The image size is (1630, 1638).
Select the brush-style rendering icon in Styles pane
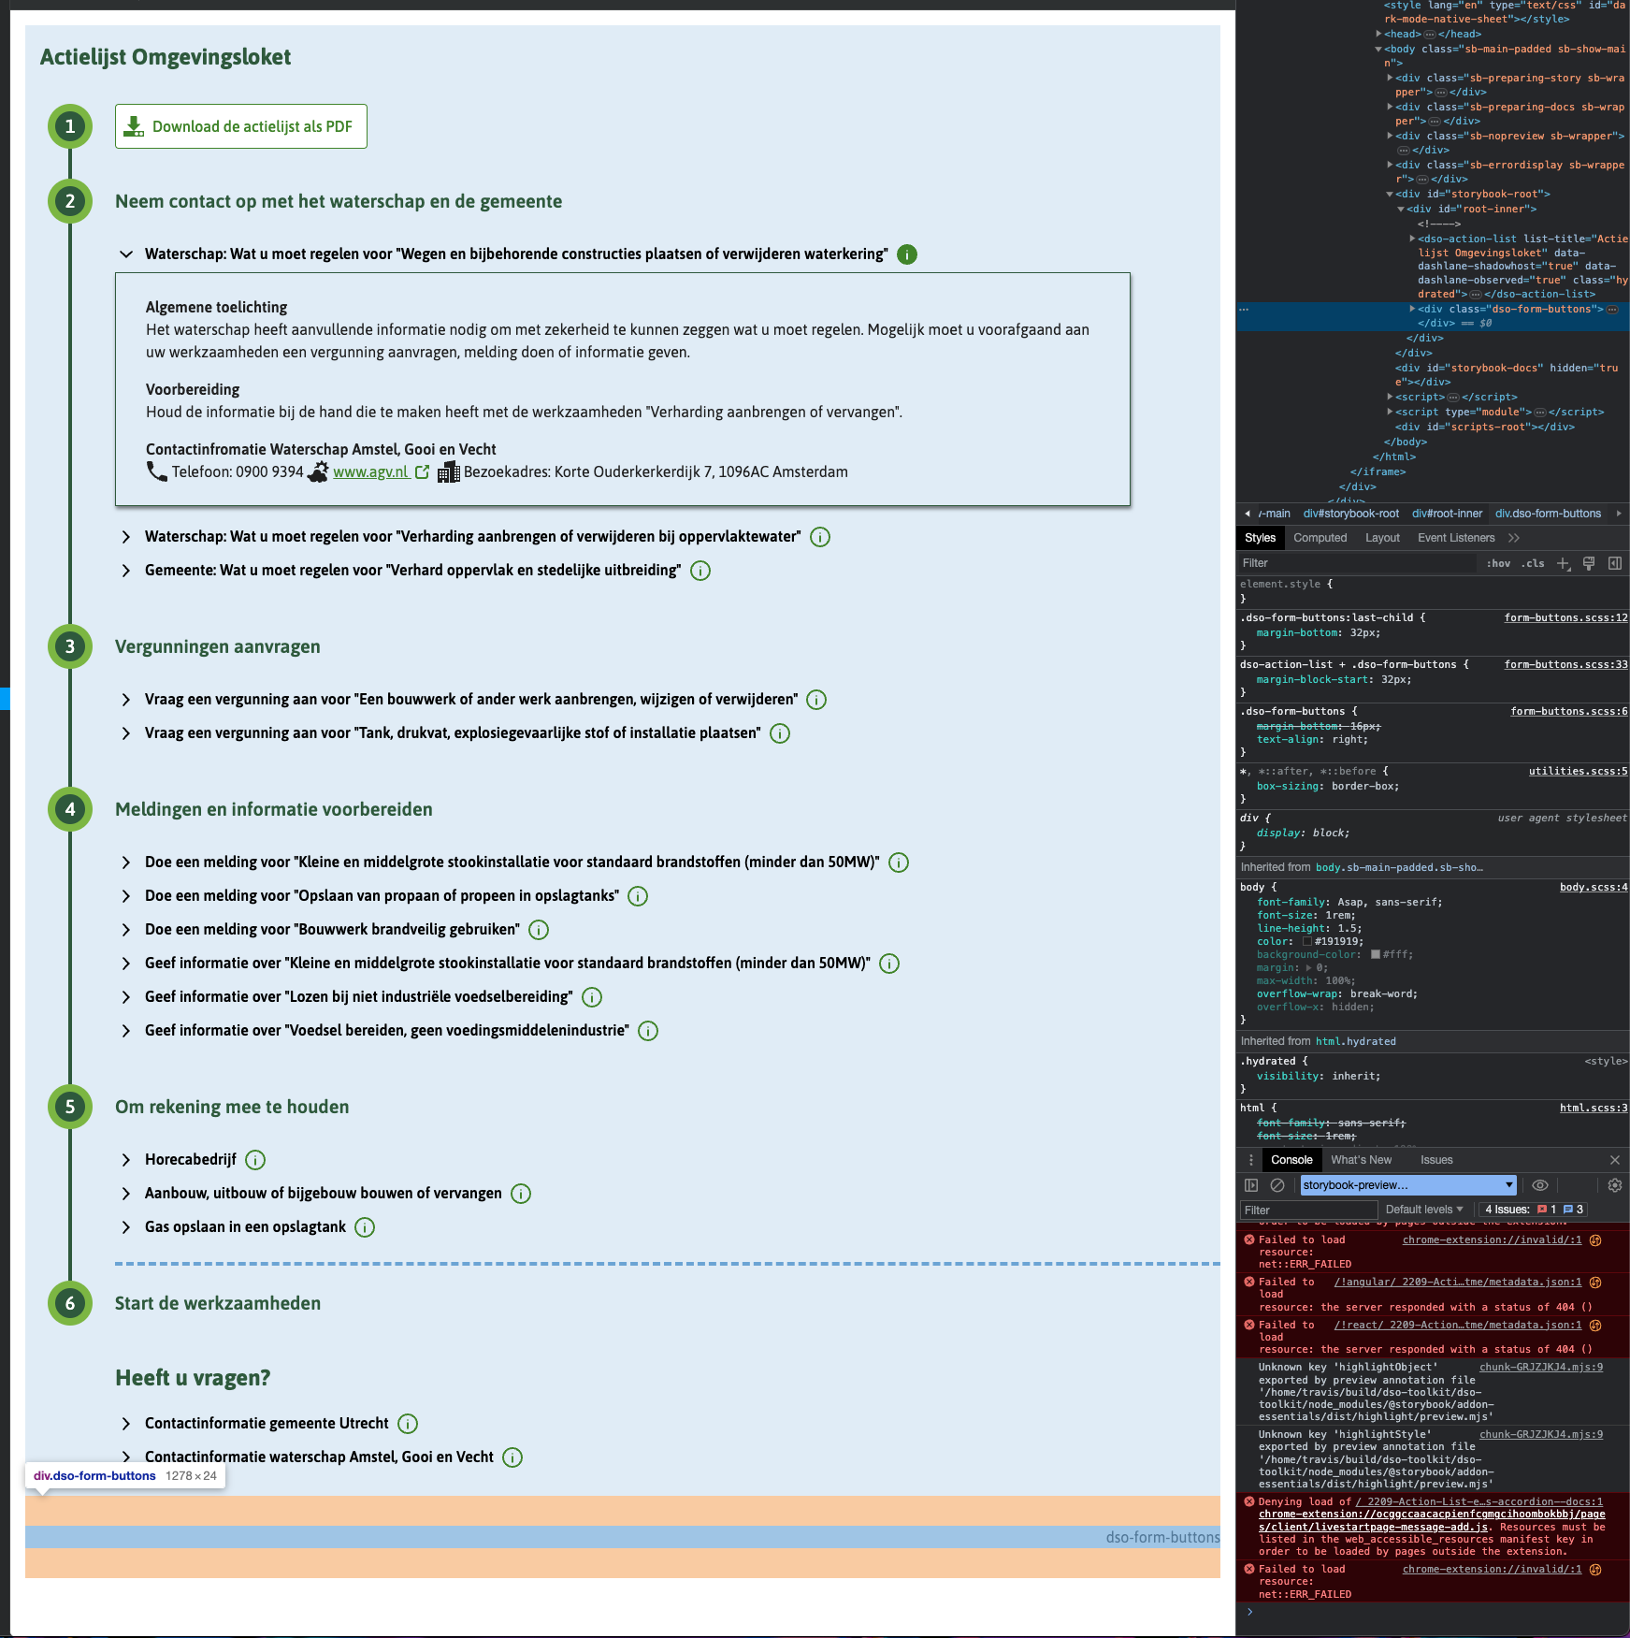tap(1588, 562)
